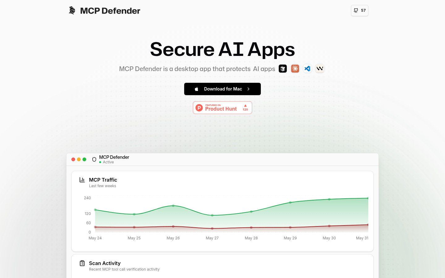This screenshot has height=278, width=445.
Task: Click the green data point above May 29
Action: point(290,203)
